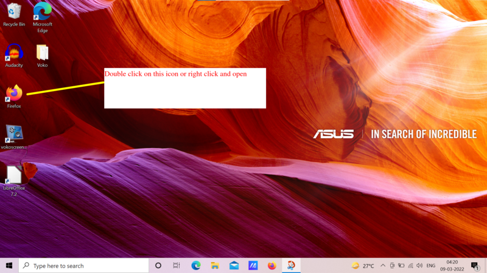Select the Audacity desktop shortcut
Screen dimensions: 487x273
click(x=14, y=56)
